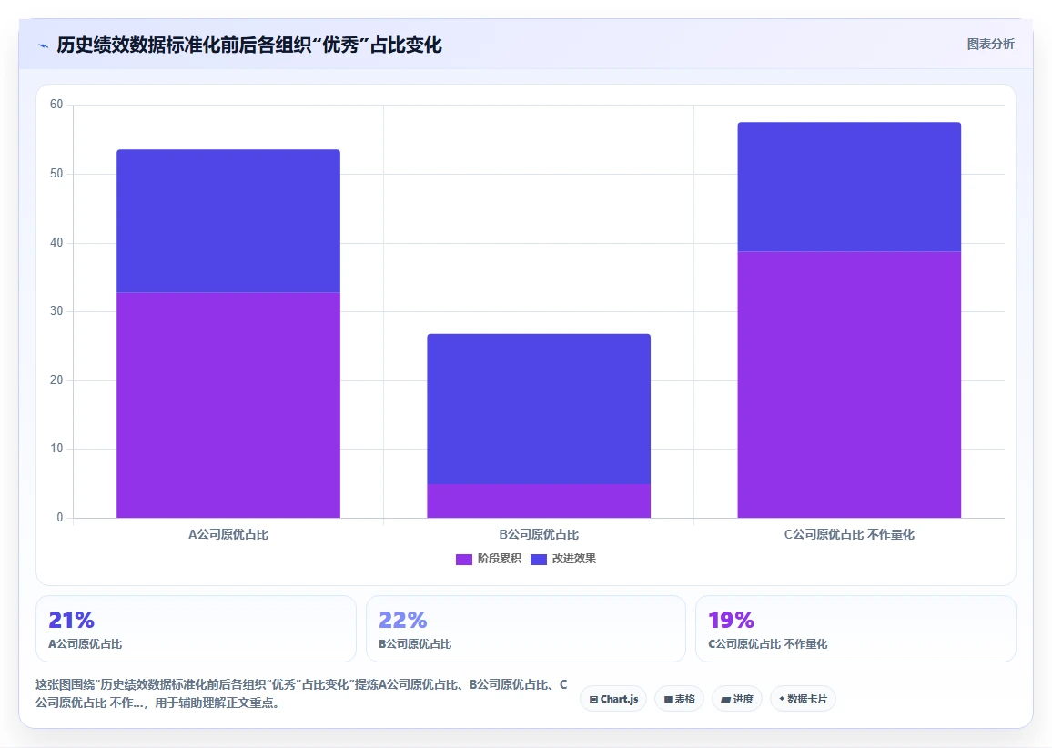The width and height of the screenshot is (1052, 748).
Task: Click the blue chart icon beside the title
Action: 44,45
